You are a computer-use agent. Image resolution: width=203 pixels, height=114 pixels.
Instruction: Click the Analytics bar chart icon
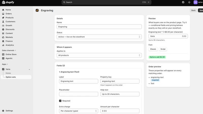point(3,45)
